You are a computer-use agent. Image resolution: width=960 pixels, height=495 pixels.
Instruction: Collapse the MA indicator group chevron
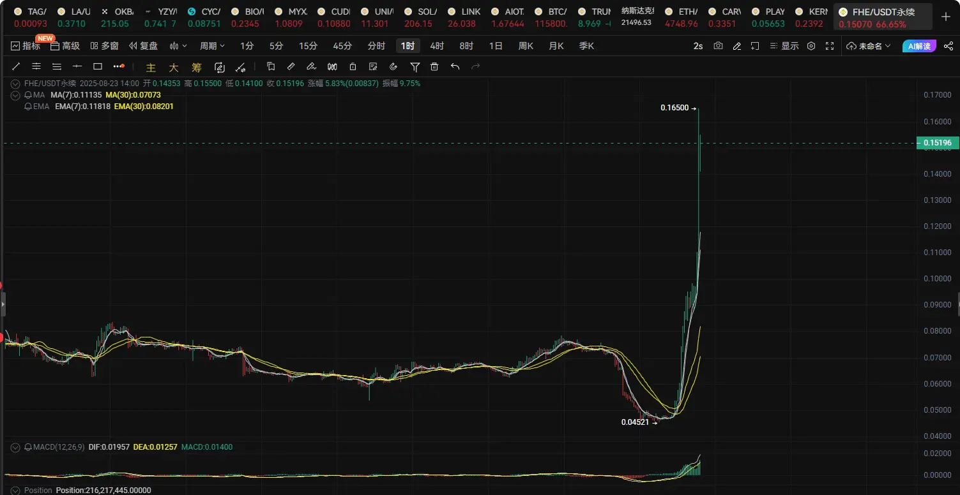pos(15,95)
